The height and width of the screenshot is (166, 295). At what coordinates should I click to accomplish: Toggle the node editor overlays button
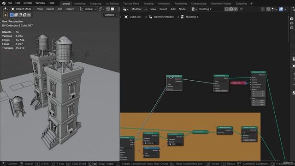(x=281, y=9)
